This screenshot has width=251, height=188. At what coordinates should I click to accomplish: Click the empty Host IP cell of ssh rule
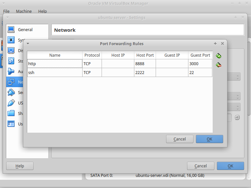pyautogui.click(x=118, y=72)
